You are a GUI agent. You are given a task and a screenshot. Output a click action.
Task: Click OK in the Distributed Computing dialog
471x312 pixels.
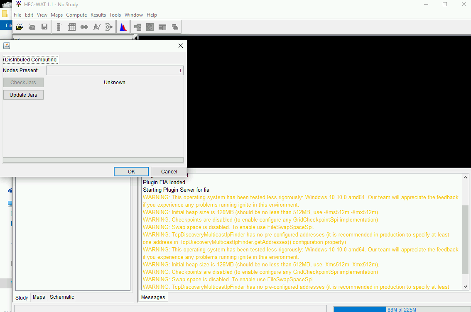131,171
